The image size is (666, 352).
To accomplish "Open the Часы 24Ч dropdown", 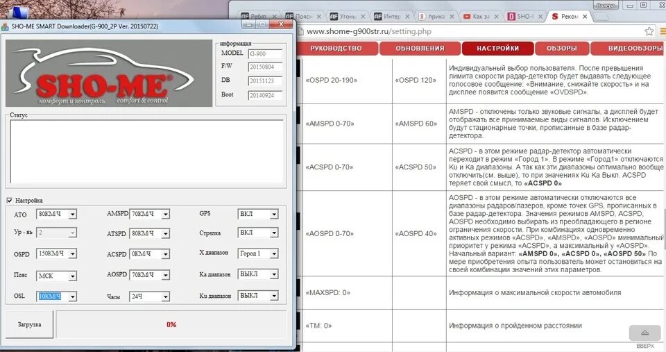I will tap(165, 296).
